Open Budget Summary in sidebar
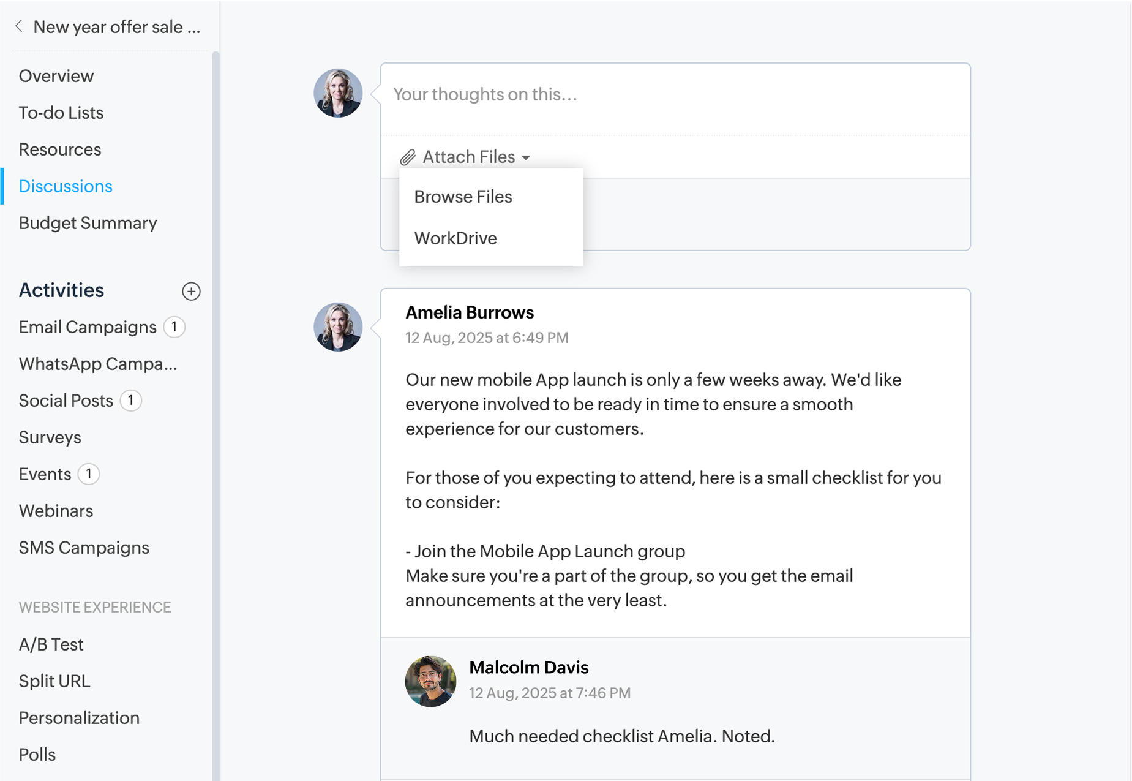 pos(88,223)
